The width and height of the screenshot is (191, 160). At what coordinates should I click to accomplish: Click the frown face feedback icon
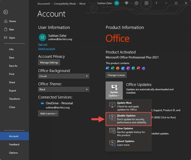[146, 3]
